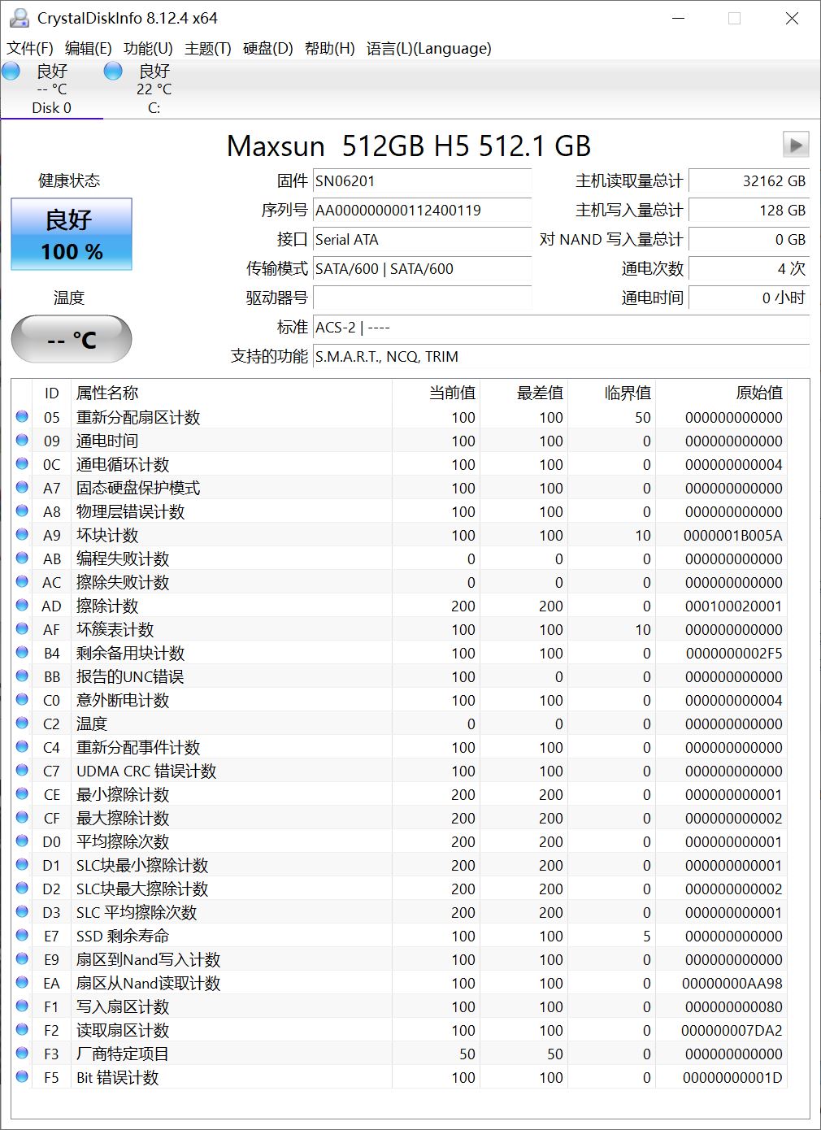Click the blue dot beside C2 温度 attribute

[23, 724]
